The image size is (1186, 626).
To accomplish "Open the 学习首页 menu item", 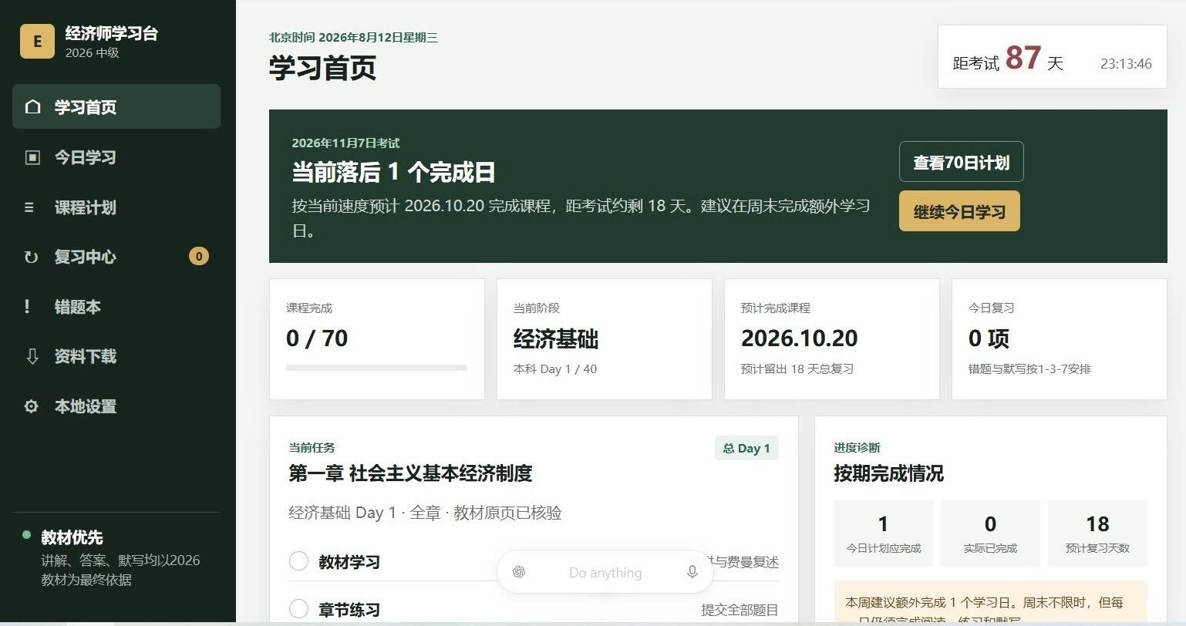I will click(x=116, y=106).
